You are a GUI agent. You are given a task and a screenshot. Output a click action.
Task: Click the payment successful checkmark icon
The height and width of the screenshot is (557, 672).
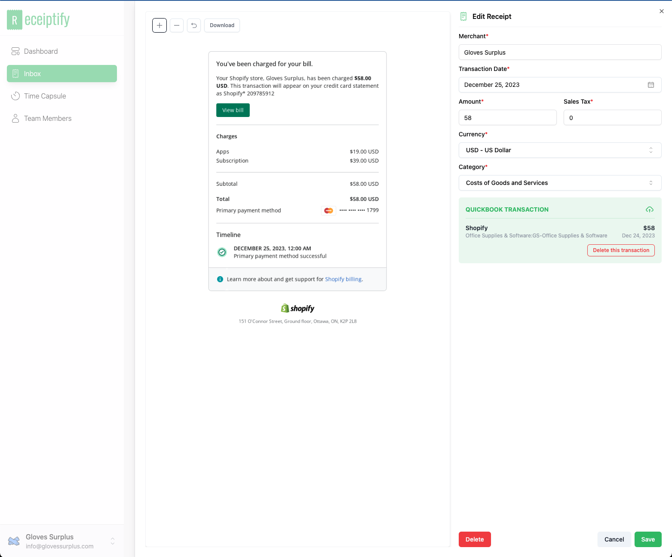click(222, 252)
